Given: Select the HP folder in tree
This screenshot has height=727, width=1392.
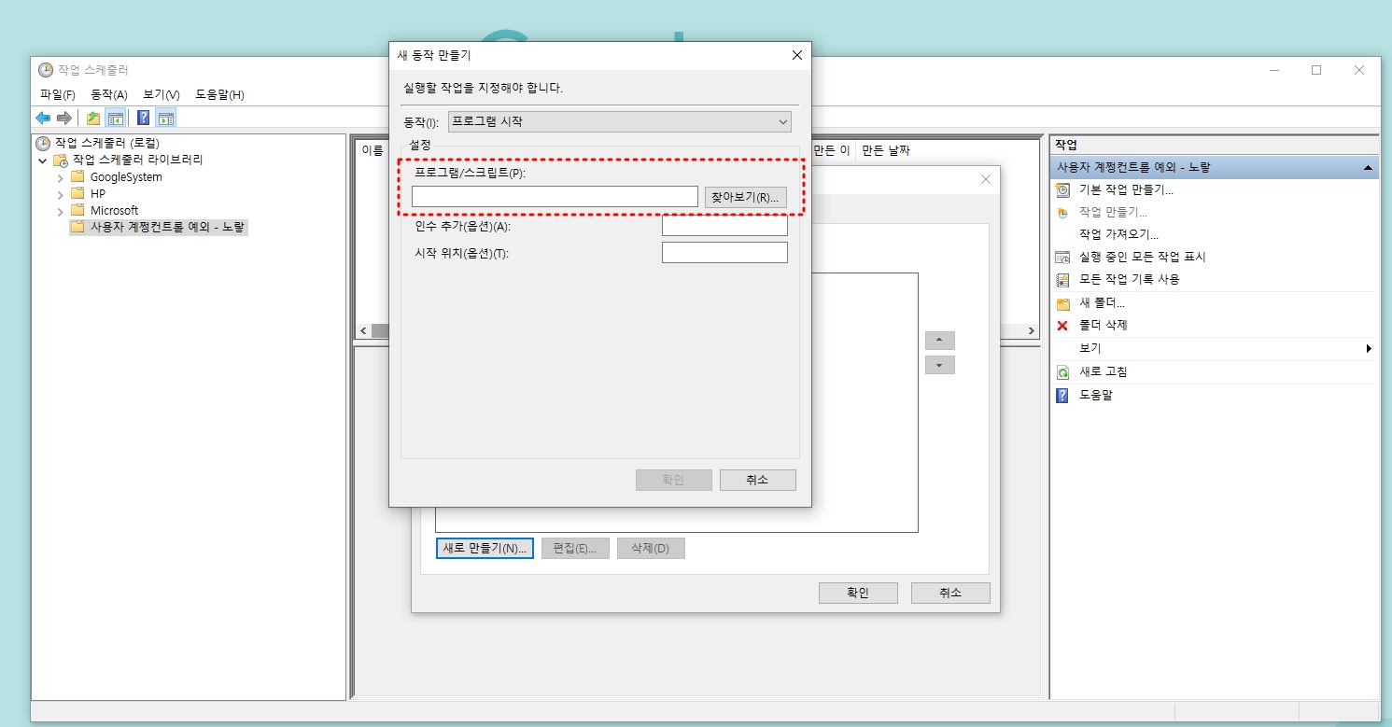Looking at the screenshot, I should tap(97, 194).
